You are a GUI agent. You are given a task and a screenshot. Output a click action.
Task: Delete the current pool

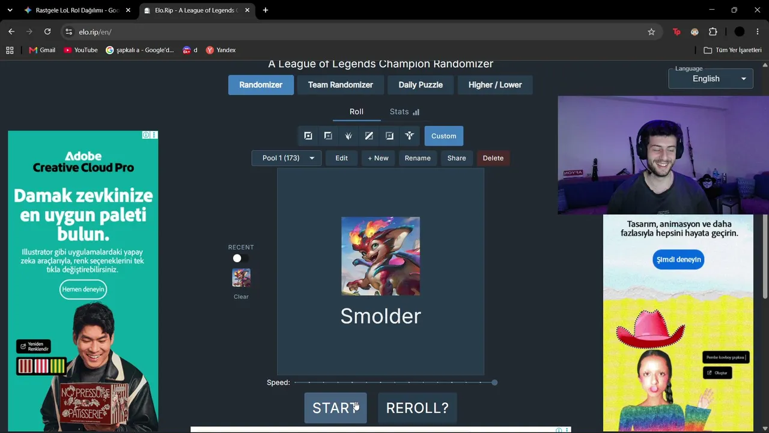(493, 158)
